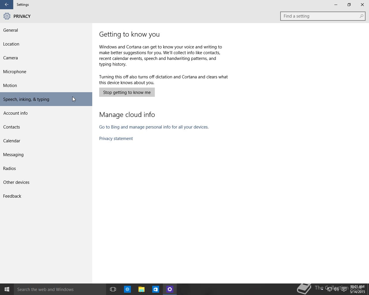The image size is (369, 295).
Task: Open Other devices settings
Action: point(46,182)
